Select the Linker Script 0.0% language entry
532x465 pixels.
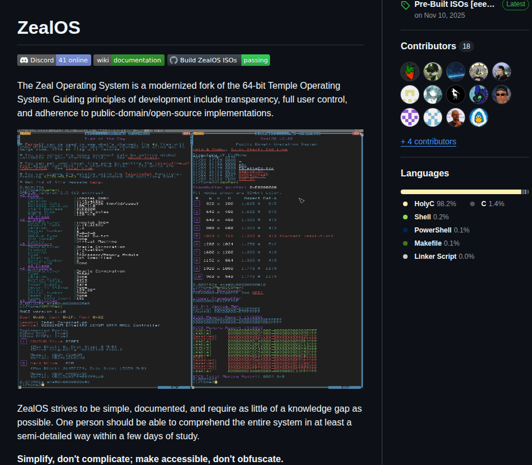tap(439, 257)
